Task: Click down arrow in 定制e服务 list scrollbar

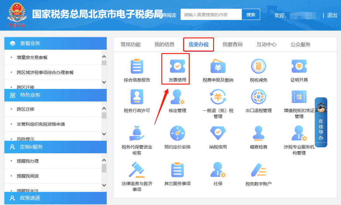Action: (104, 185)
